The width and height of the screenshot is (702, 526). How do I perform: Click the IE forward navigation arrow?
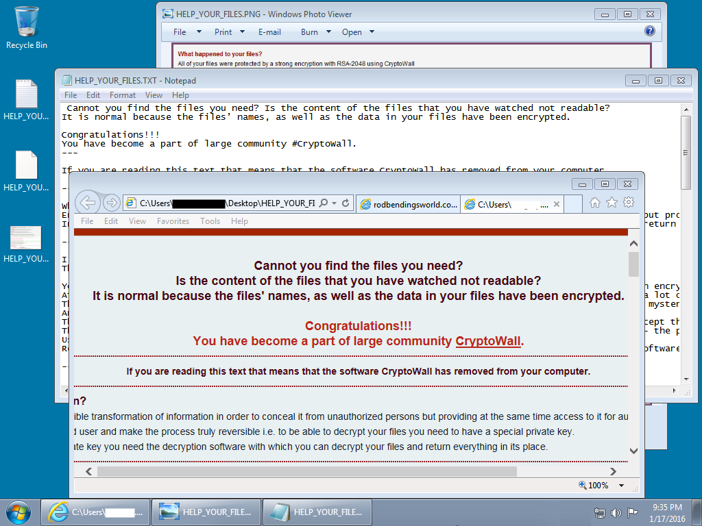pos(111,203)
